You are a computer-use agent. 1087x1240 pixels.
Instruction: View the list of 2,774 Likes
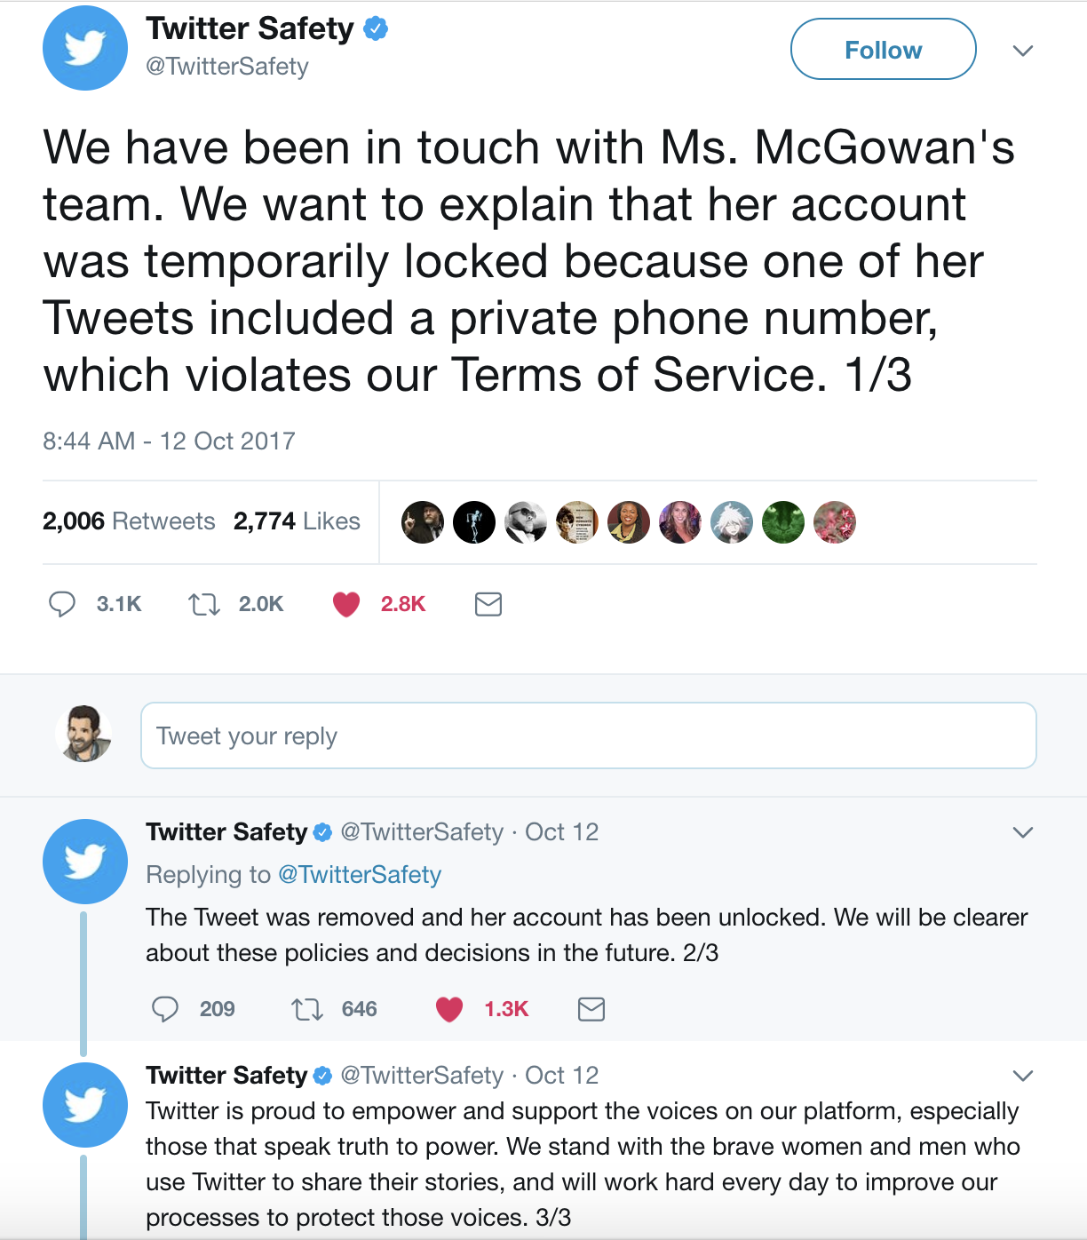(297, 521)
